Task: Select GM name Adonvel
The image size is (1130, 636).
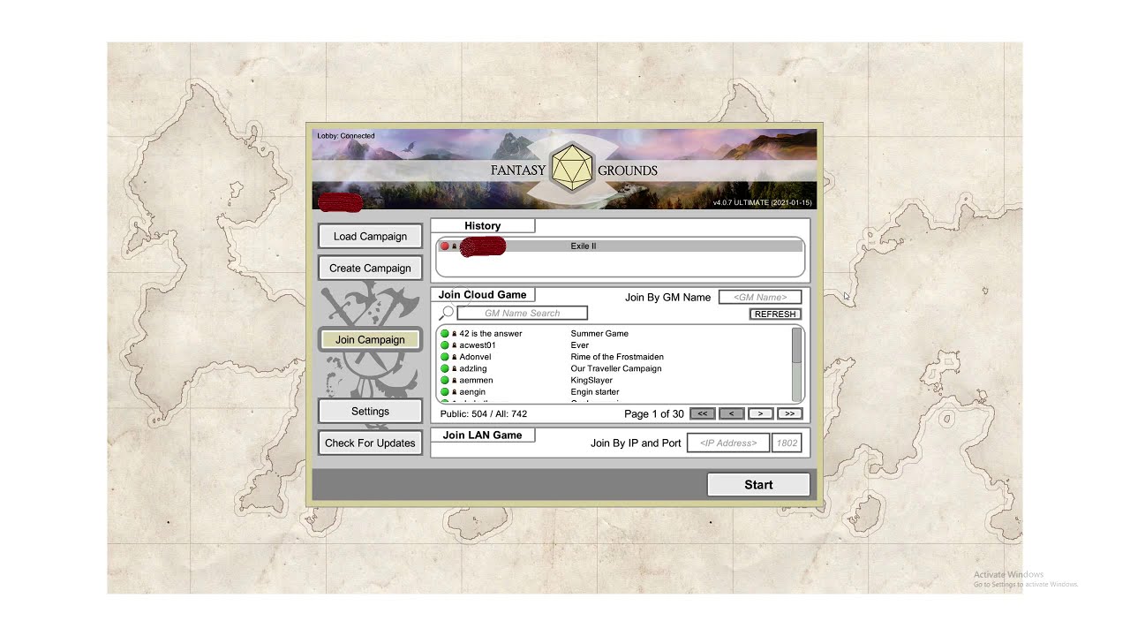Action: click(475, 357)
